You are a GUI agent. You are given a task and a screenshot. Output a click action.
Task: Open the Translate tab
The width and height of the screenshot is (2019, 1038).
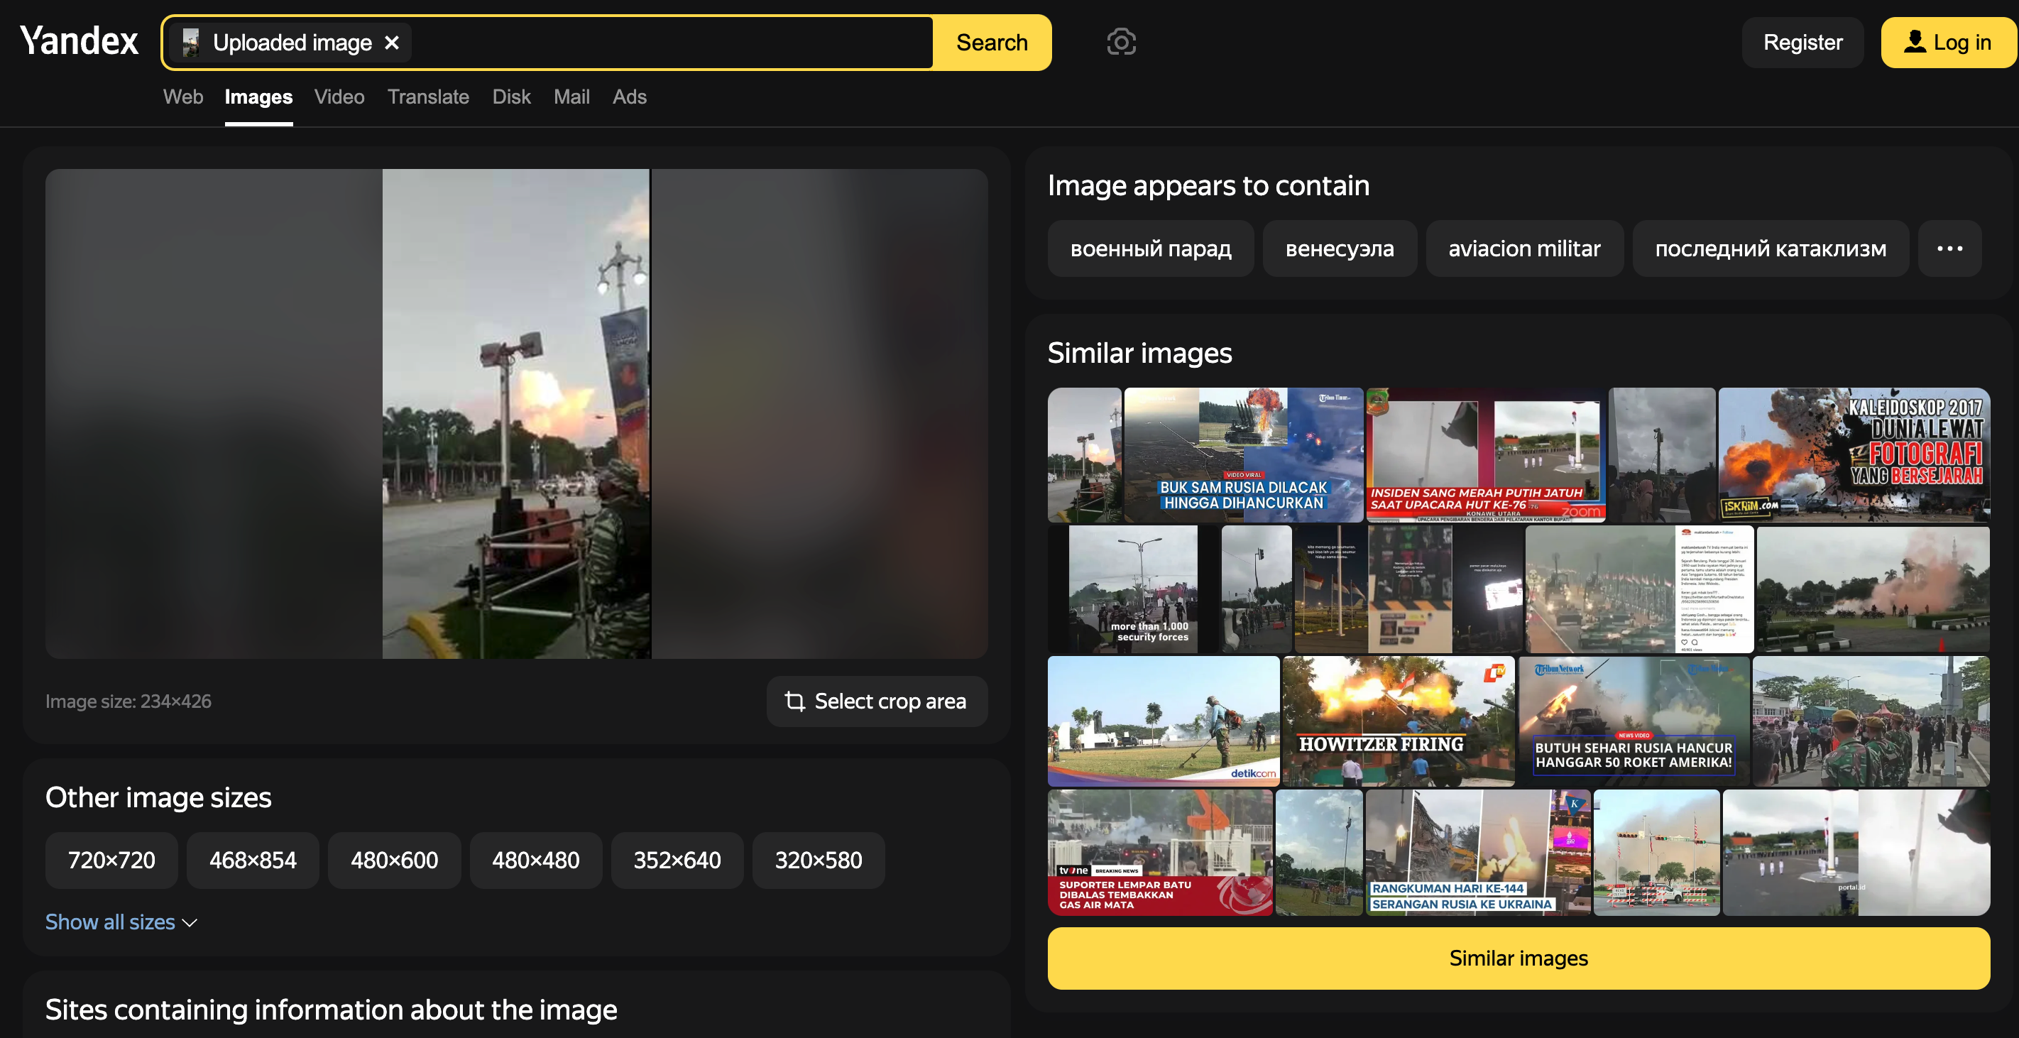(428, 97)
